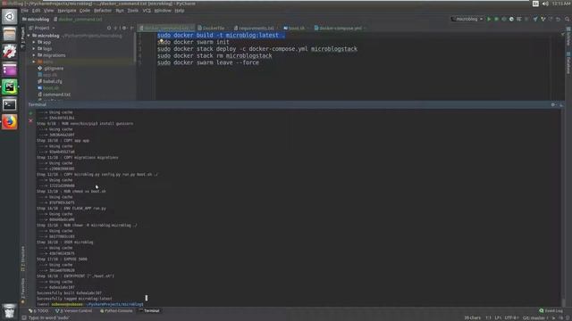Switch to the Dockerfile editor tab
Image resolution: width=572 pixels, height=321 pixels.
pyautogui.click(x=214, y=28)
